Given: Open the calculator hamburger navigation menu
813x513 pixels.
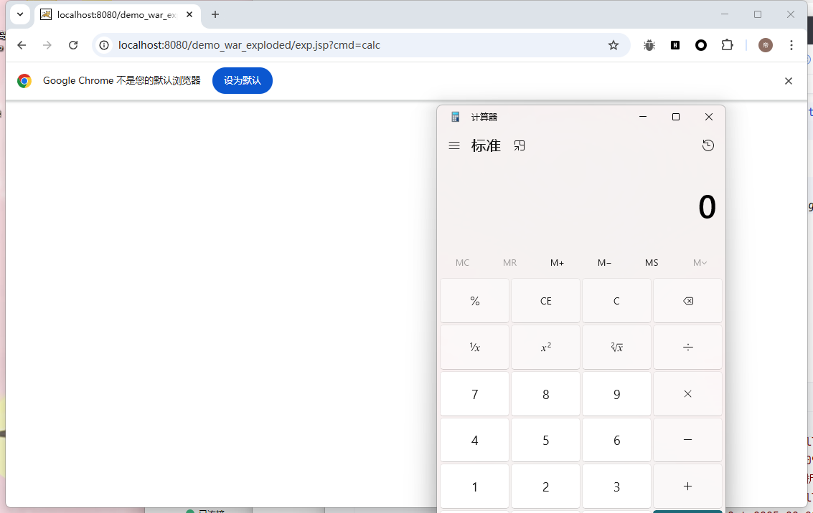Looking at the screenshot, I should tap(454, 145).
